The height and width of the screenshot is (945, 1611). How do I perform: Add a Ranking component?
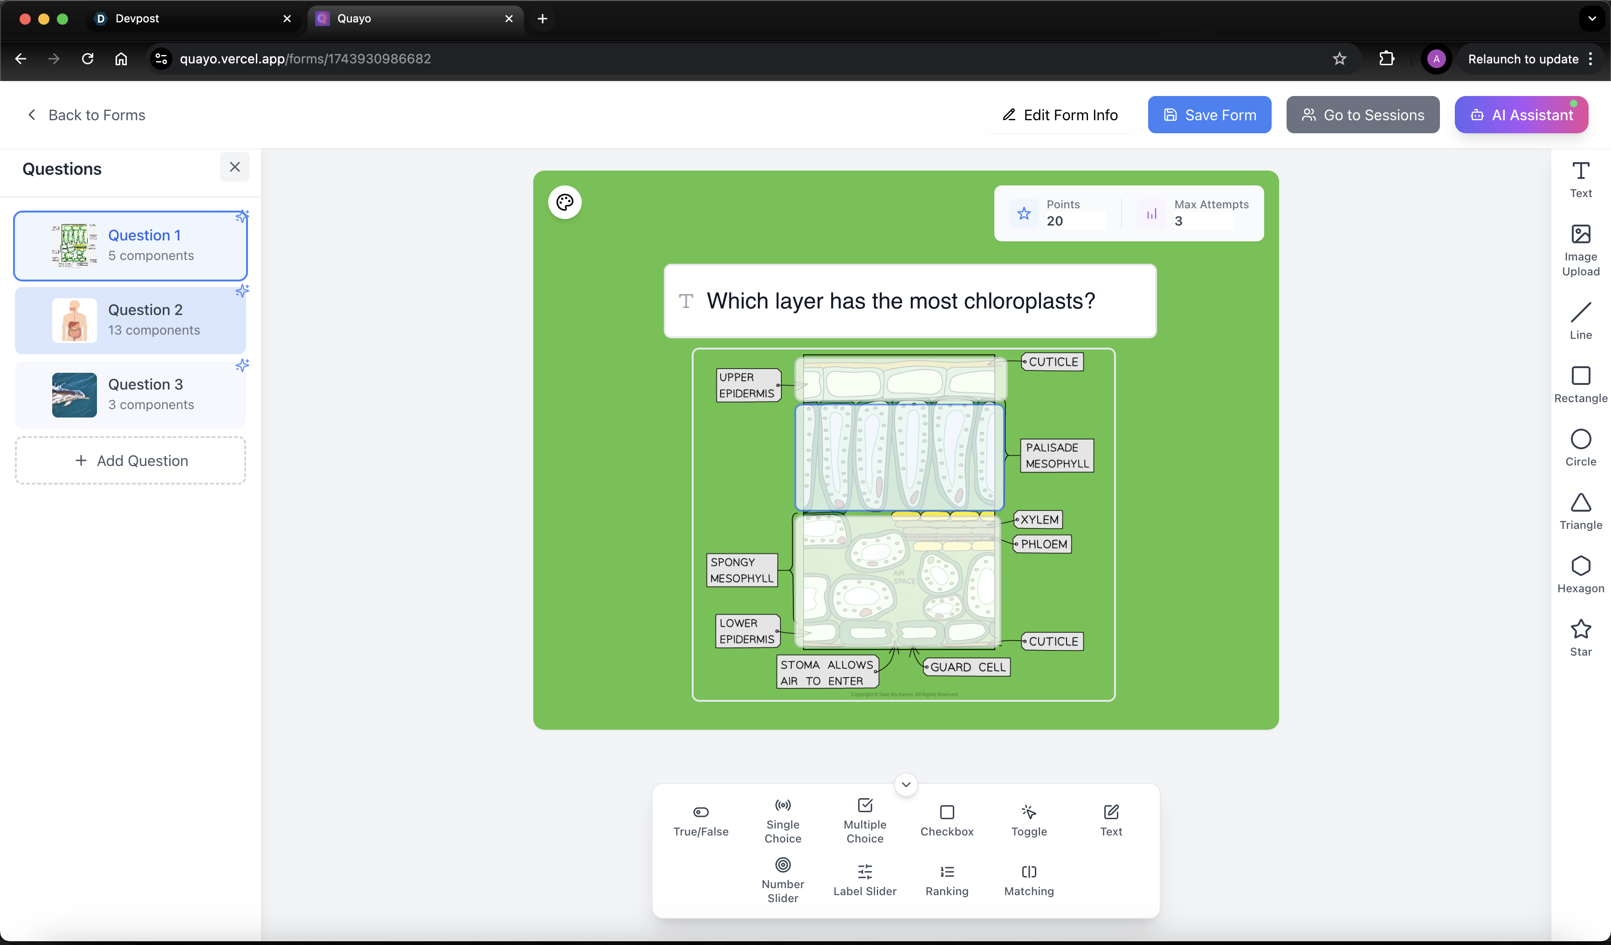click(x=946, y=880)
